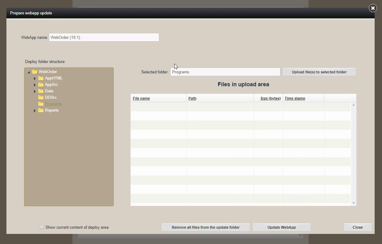
Task: Click the AppHTML folder icon
Action: tap(41, 78)
